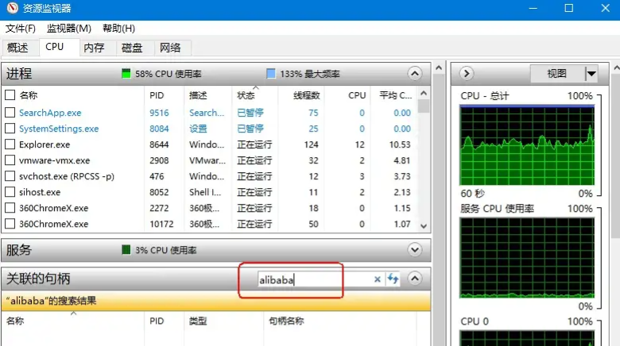620x346 pixels.
Task: Click process list scrollbar up arrow
Action: [x=424, y=93]
